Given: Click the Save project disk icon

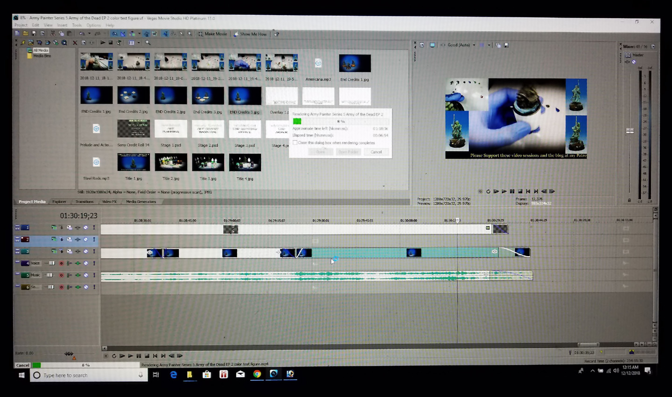Looking at the screenshot, I should (x=34, y=34).
